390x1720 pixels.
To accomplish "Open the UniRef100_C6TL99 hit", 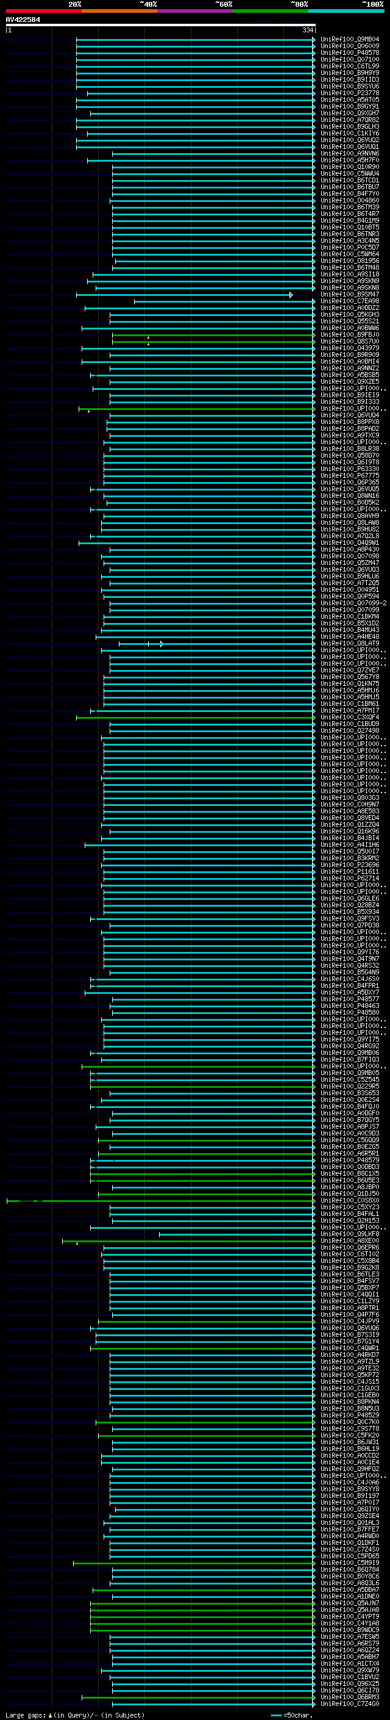I will tap(350, 66).
